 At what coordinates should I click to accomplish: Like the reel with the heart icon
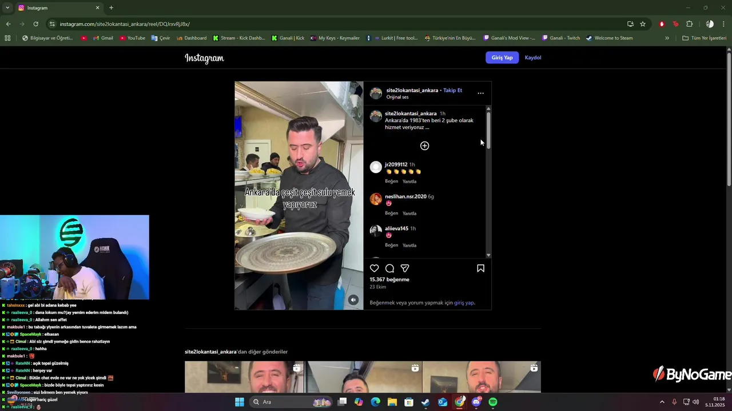[x=375, y=268]
